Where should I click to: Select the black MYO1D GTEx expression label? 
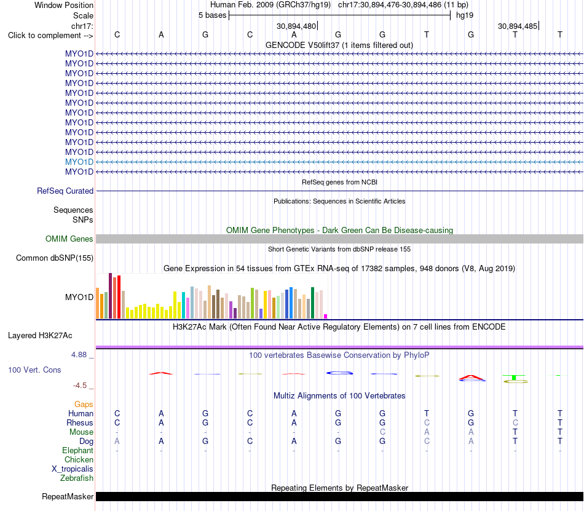tap(79, 297)
